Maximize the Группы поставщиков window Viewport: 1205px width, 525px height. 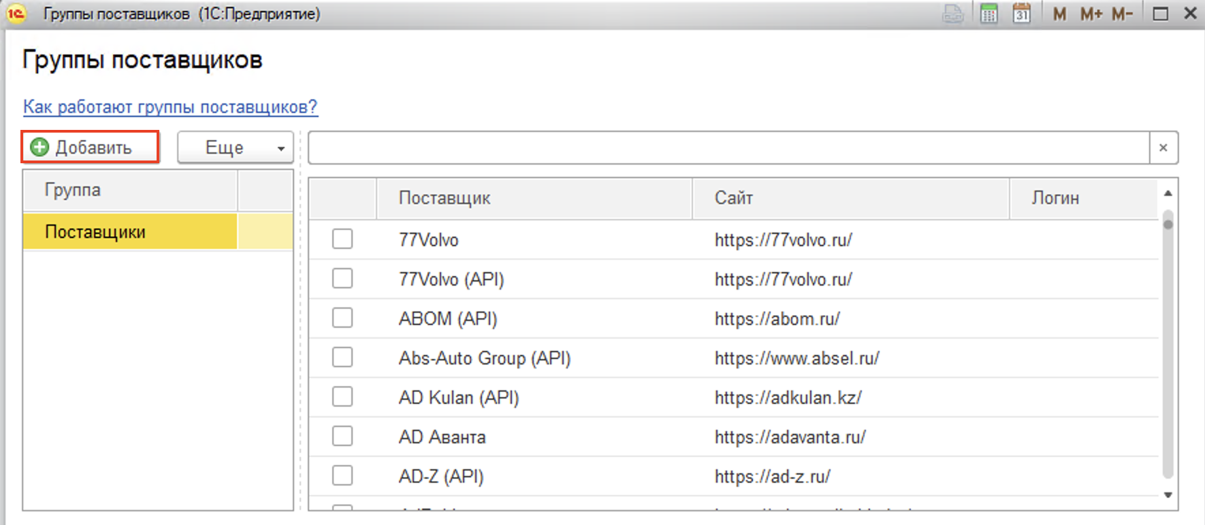coord(1161,14)
